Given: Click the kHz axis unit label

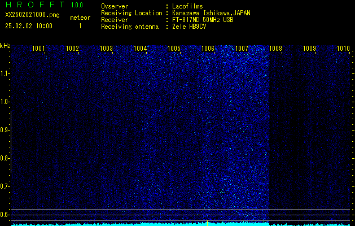Looking at the screenshot, I should [5, 46].
